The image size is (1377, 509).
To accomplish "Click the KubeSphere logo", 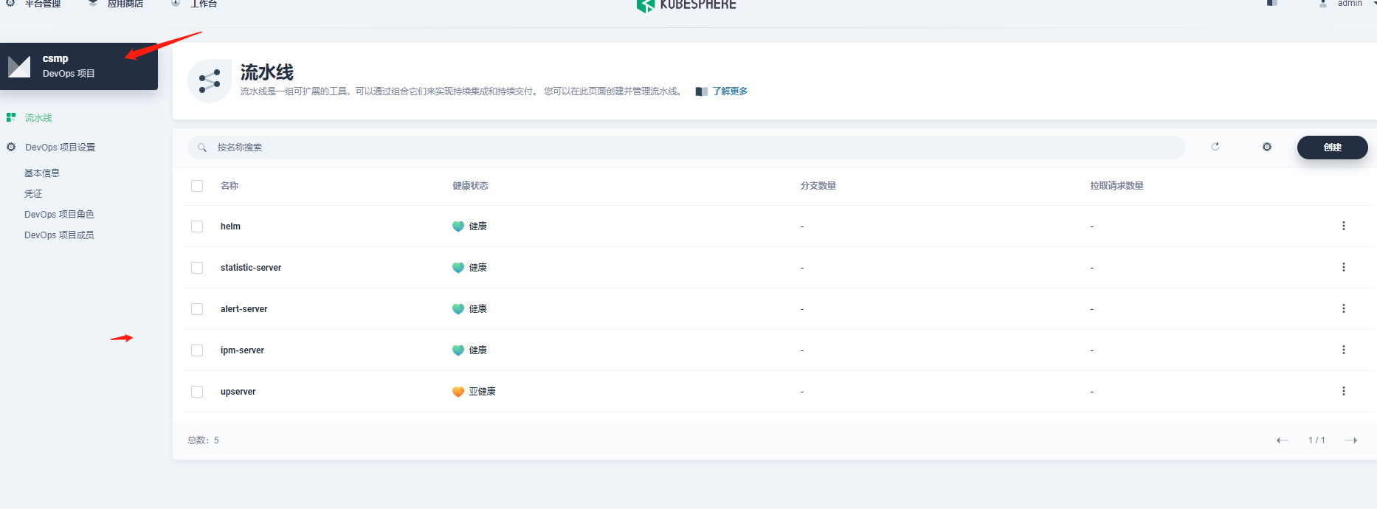I will click(x=686, y=5).
